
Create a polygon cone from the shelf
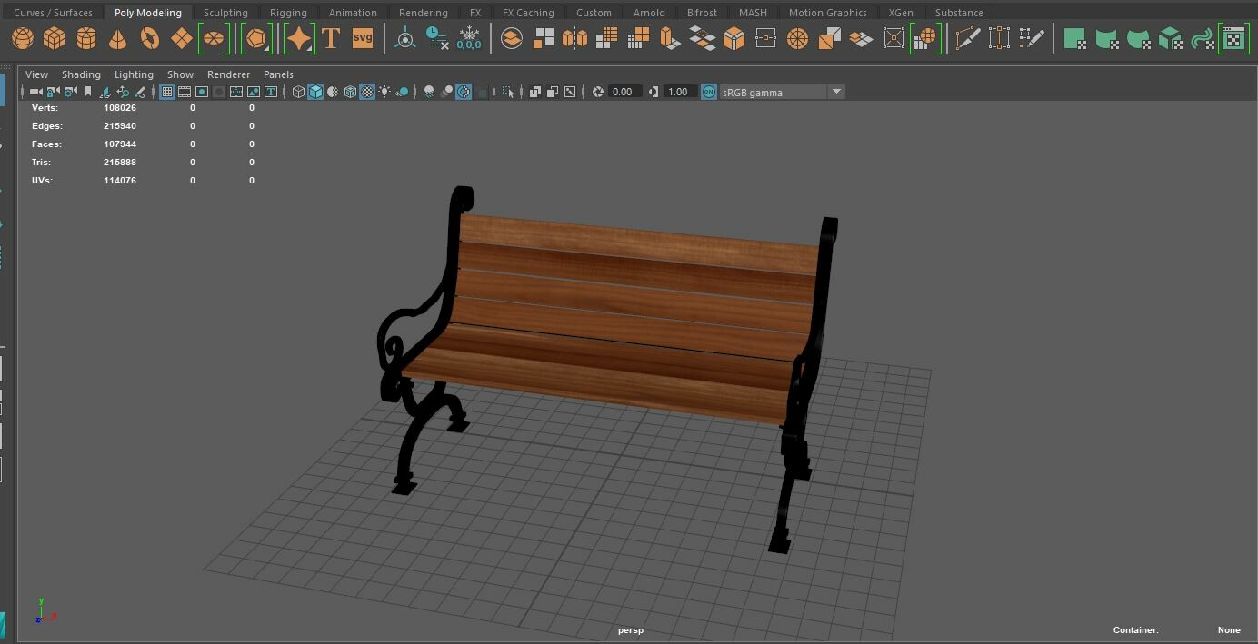115,38
